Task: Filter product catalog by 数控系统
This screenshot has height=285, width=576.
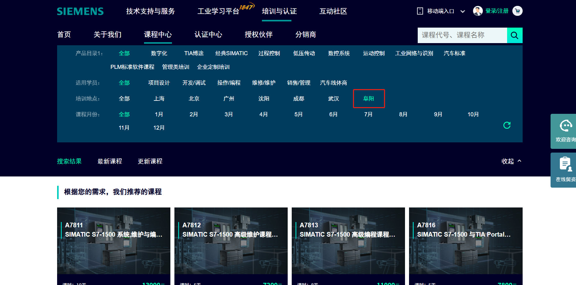Action: (x=339, y=53)
